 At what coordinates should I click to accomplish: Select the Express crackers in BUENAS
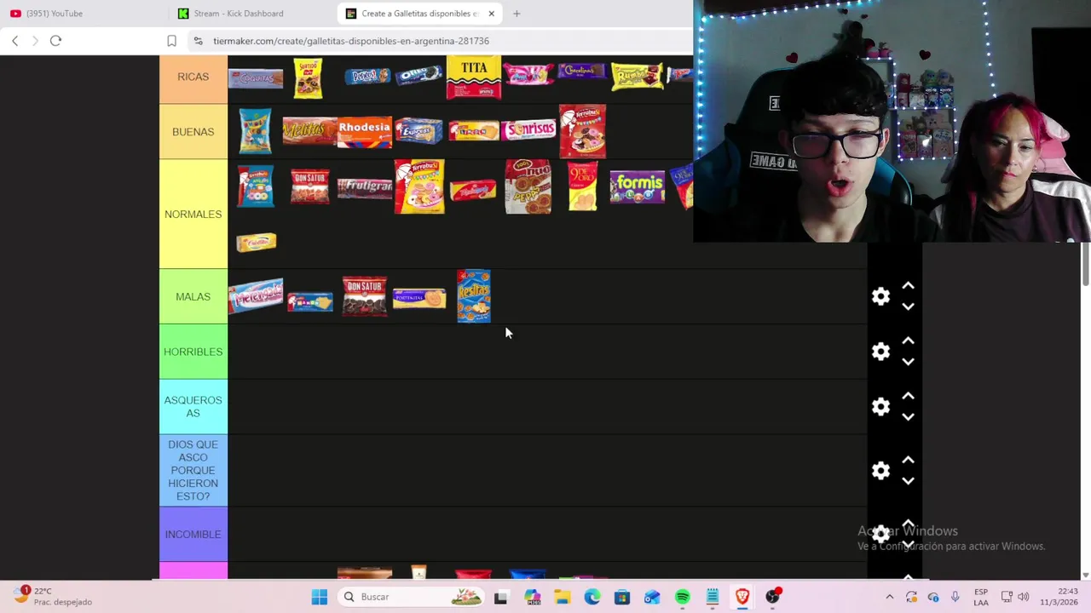pyautogui.click(x=419, y=131)
